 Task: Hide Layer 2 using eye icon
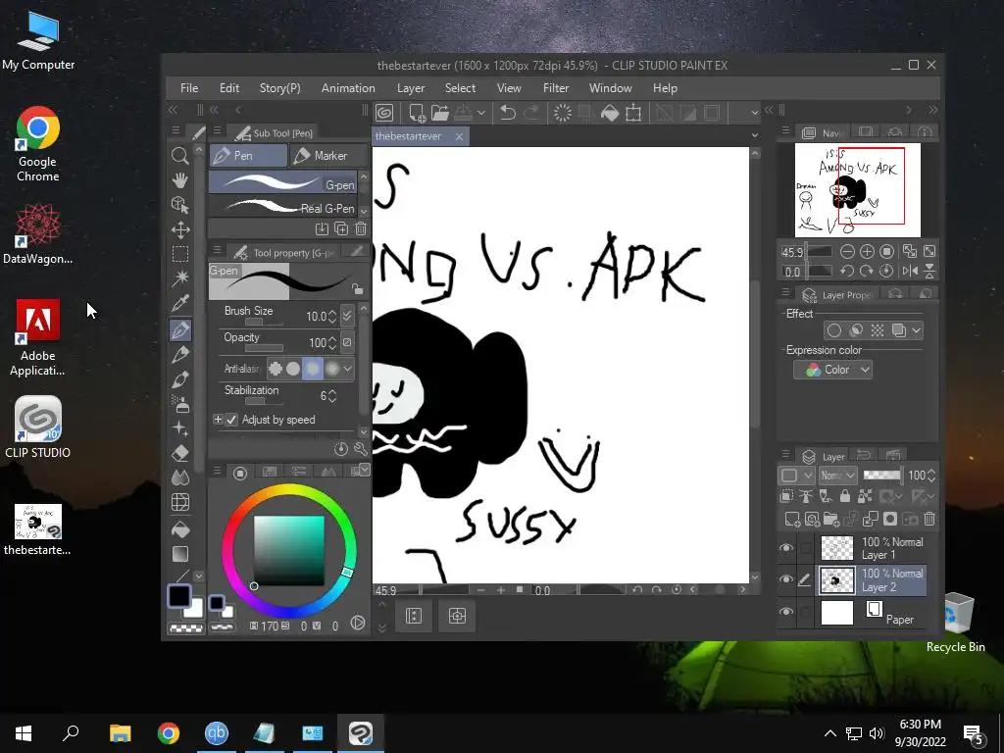[x=786, y=579]
